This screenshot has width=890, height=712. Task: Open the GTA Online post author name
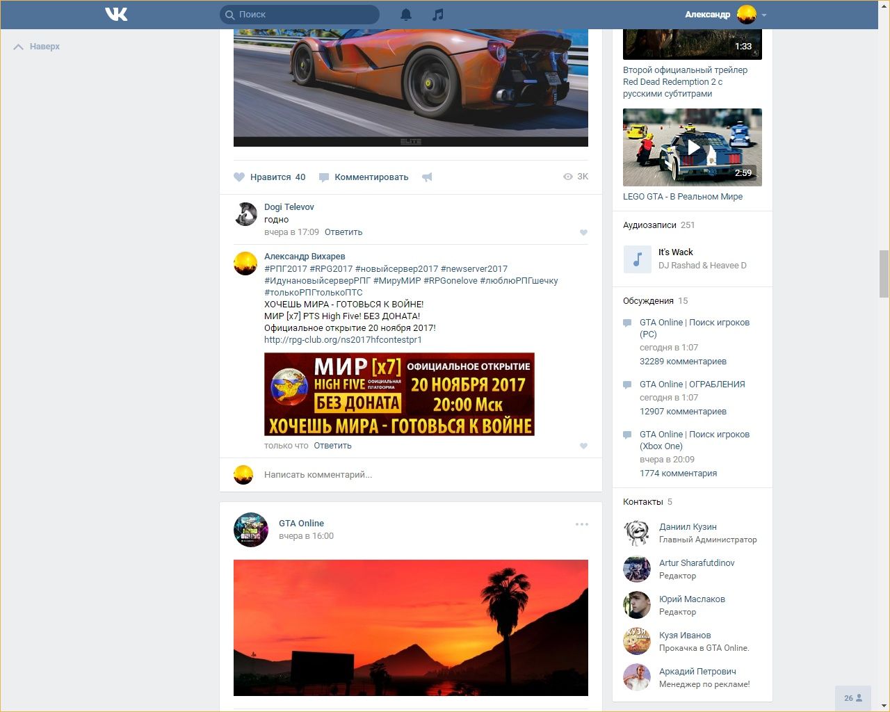pos(301,524)
